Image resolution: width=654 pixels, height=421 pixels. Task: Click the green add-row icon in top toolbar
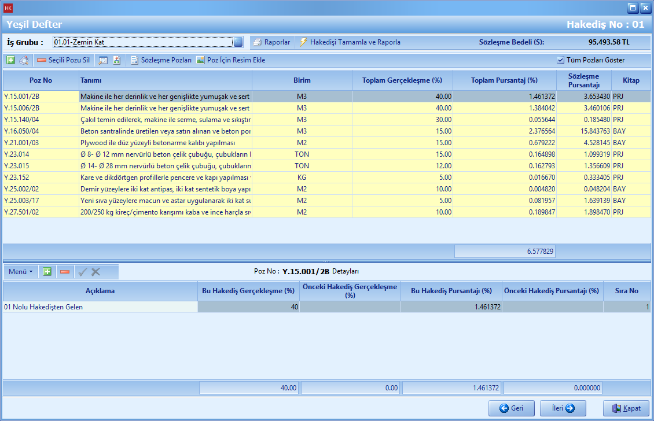pyautogui.click(x=11, y=60)
